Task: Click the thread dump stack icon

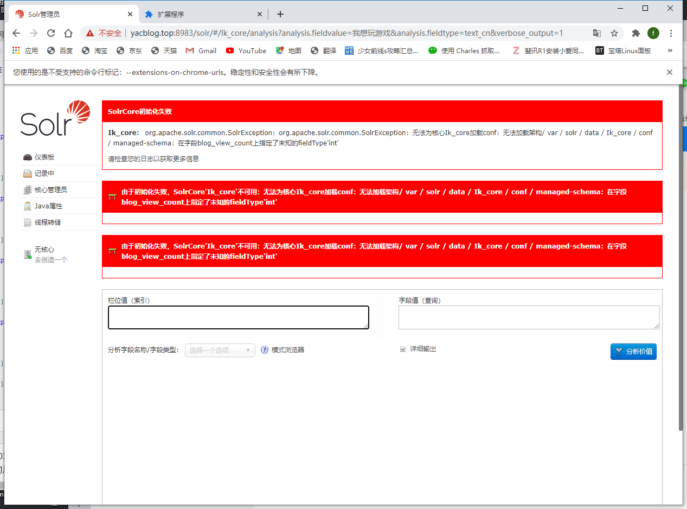Action: click(28, 222)
